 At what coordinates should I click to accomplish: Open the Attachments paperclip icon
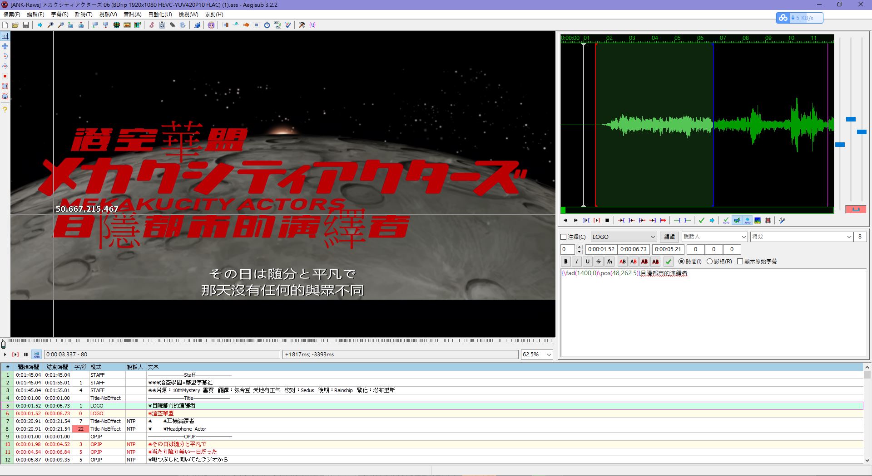pyautogui.click(x=173, y=25)
